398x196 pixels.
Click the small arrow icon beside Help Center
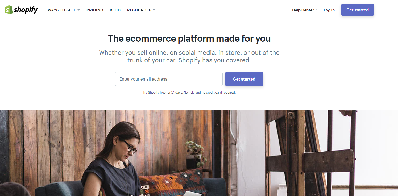click(x=317, y=10)
